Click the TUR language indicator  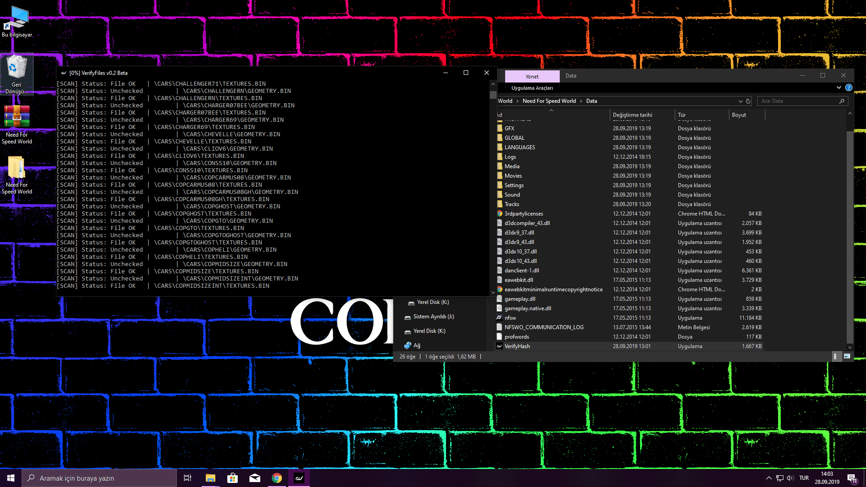pos(804,478)
